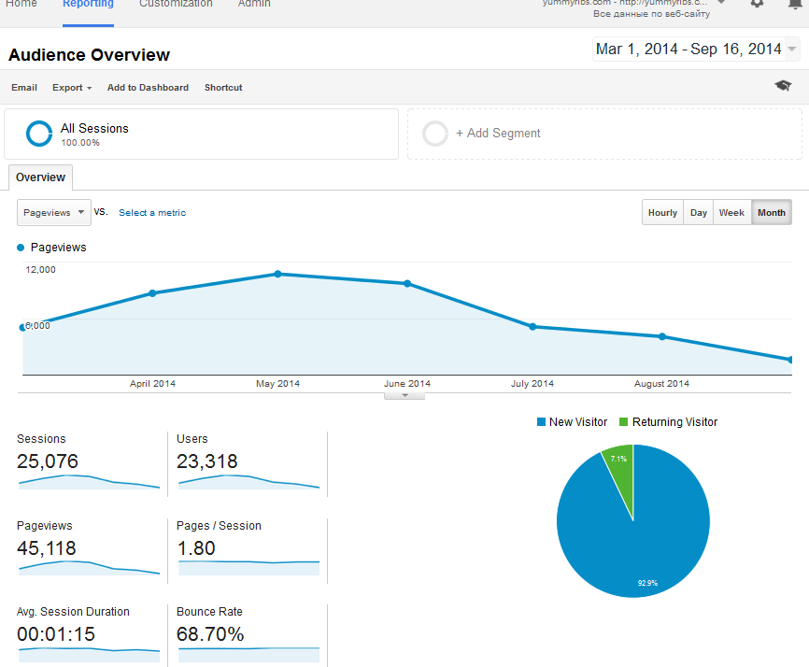
Task: Open the account selector dropdown arrow
Action: point(722,2)
